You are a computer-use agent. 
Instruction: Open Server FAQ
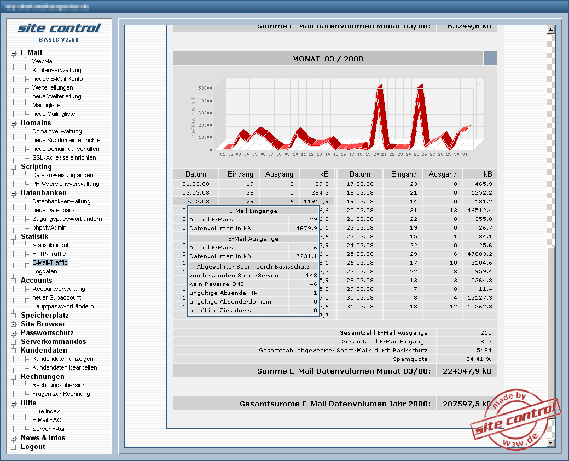(x=48, y=429)
